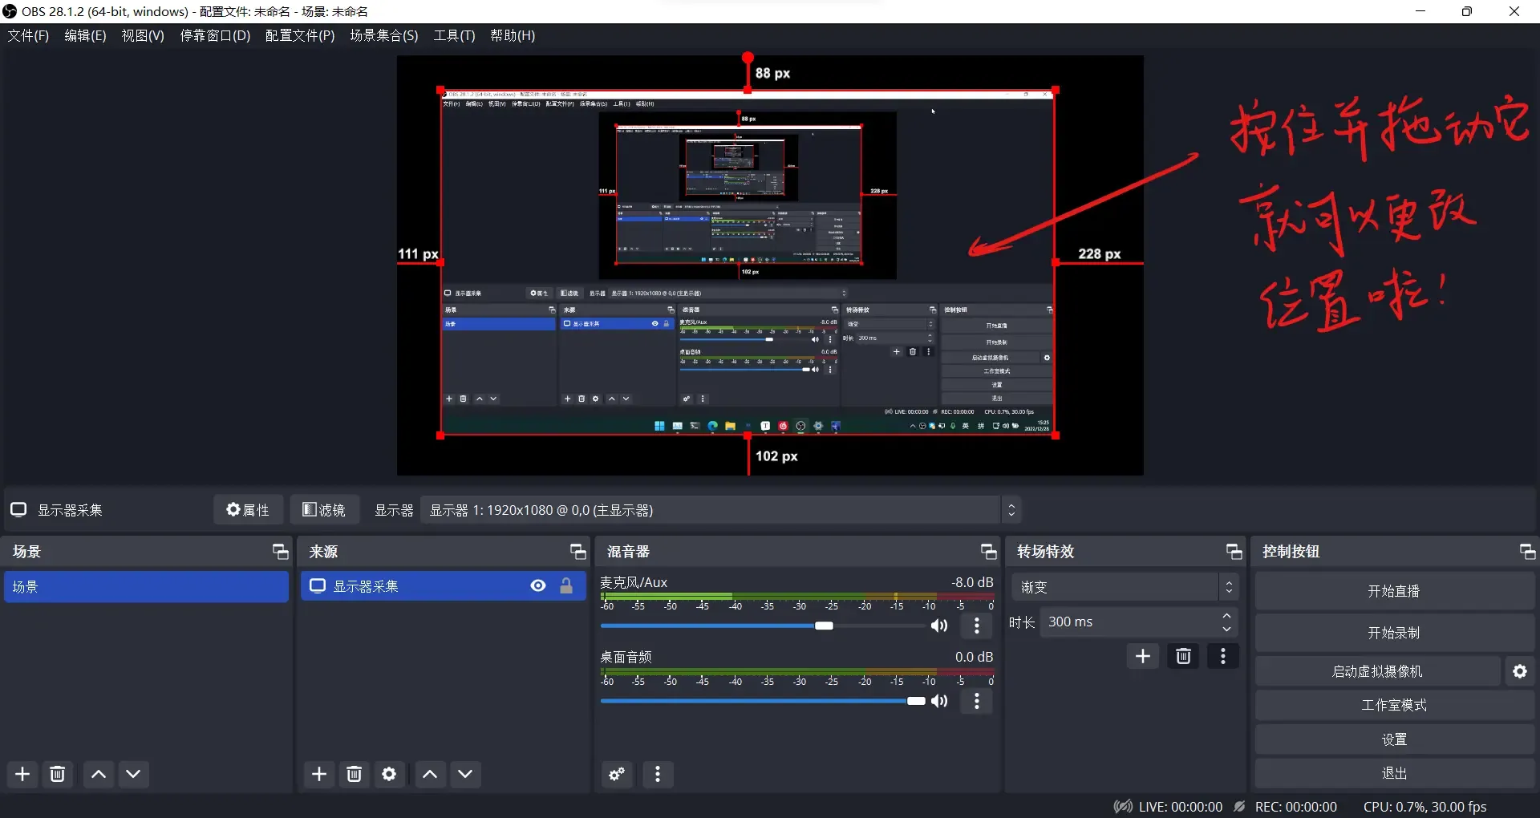This screenshot has height=818, width=1540.
Task: Click the display capture icon in 显示器采集 source row
Action: 318,586
